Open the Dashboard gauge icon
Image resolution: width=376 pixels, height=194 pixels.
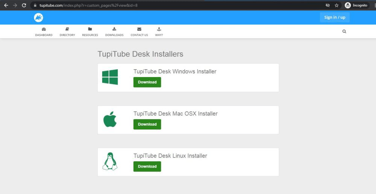click(x=44, y=29)
